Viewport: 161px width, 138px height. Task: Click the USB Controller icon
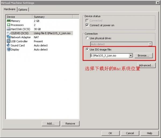tap(9, 41)
